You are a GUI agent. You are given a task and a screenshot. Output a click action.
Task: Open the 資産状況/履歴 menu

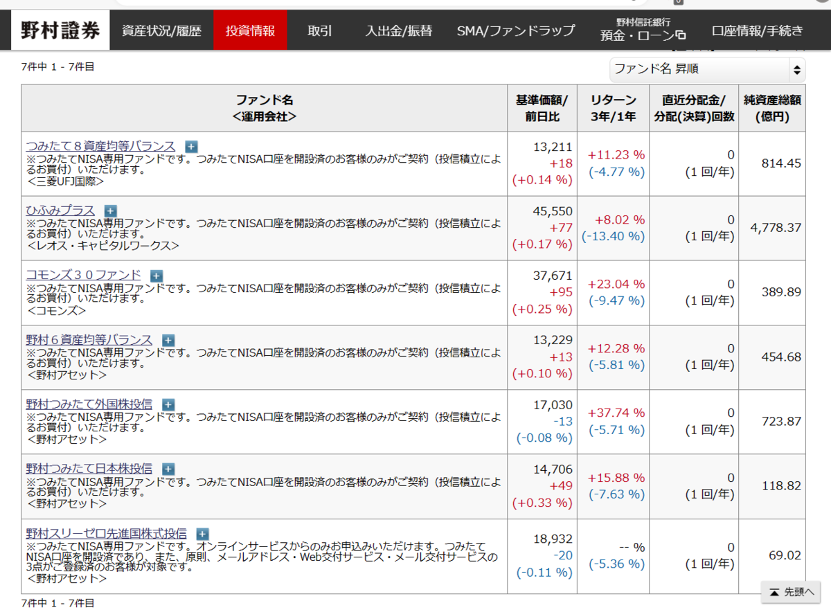click(161, 30)
